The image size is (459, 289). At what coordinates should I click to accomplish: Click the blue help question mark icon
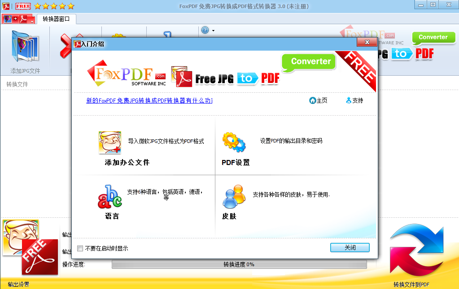coord(205,30)
